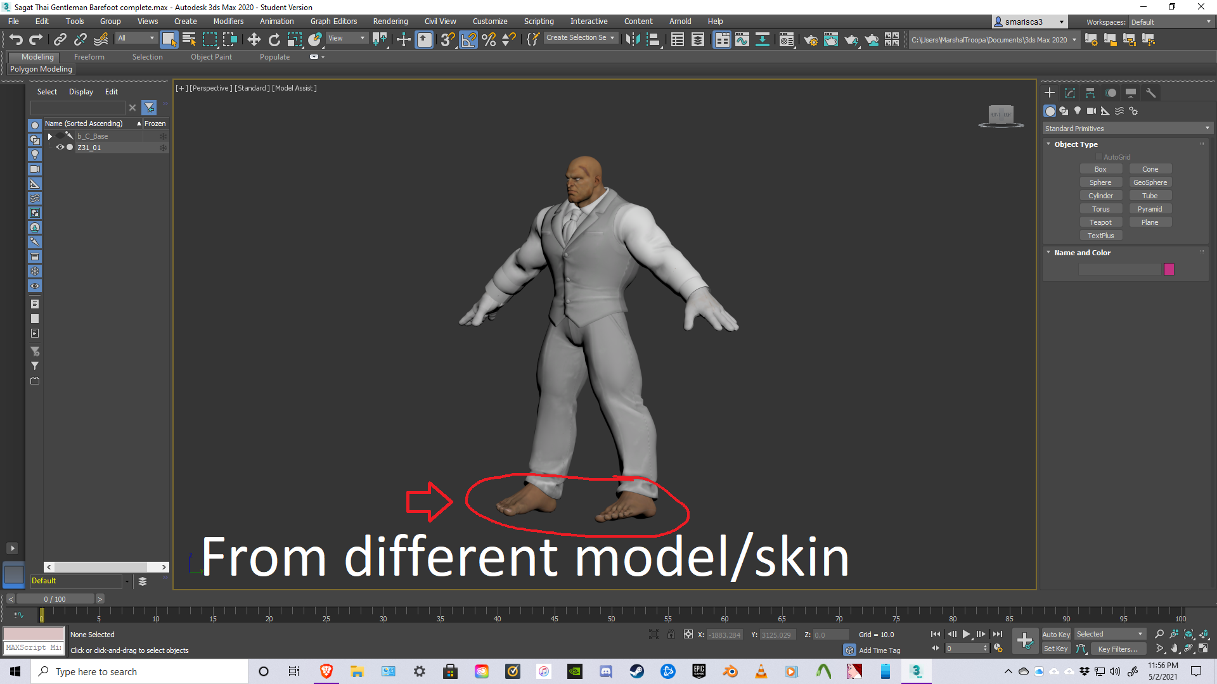Open the Create Selection Set dropdown

580,37
